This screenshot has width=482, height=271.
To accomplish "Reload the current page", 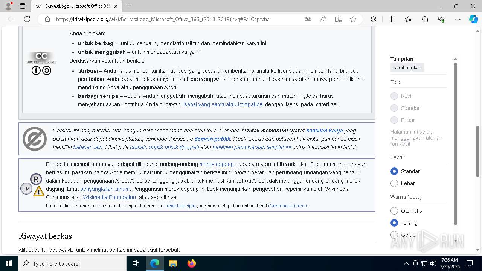I will click(x=27, y=19).
